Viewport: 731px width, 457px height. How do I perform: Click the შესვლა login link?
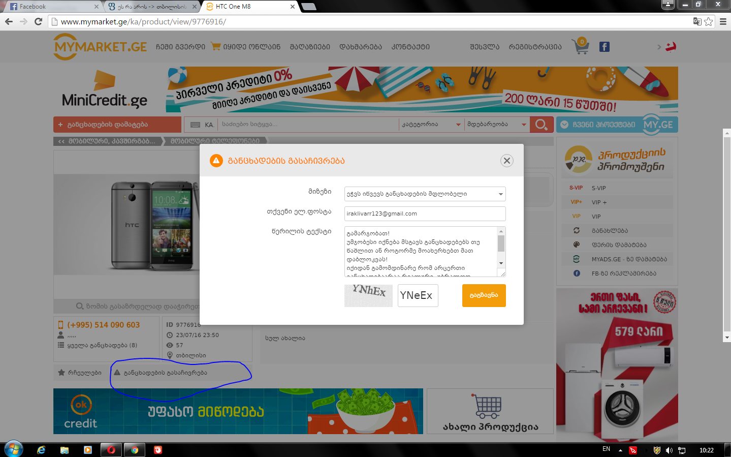(x=485, y=47)
